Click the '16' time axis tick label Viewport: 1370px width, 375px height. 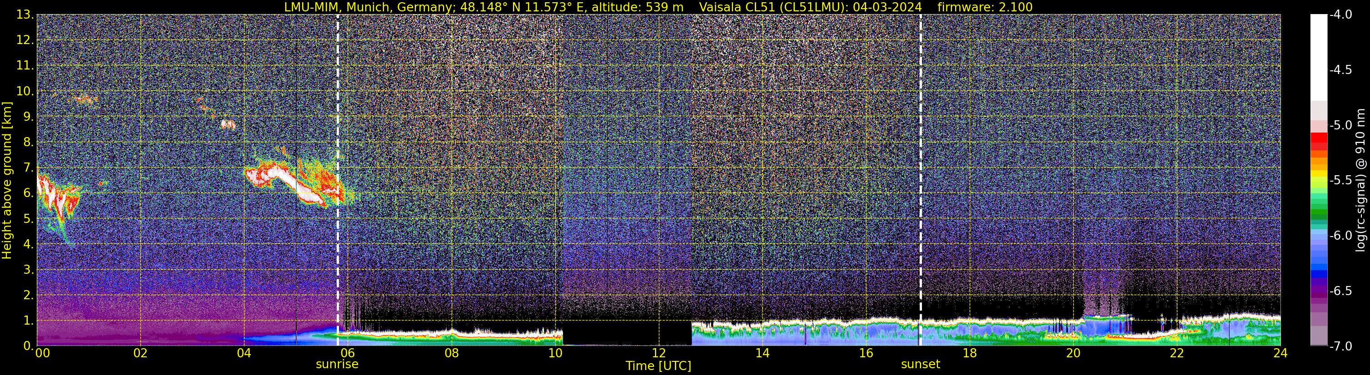point(866,353)
